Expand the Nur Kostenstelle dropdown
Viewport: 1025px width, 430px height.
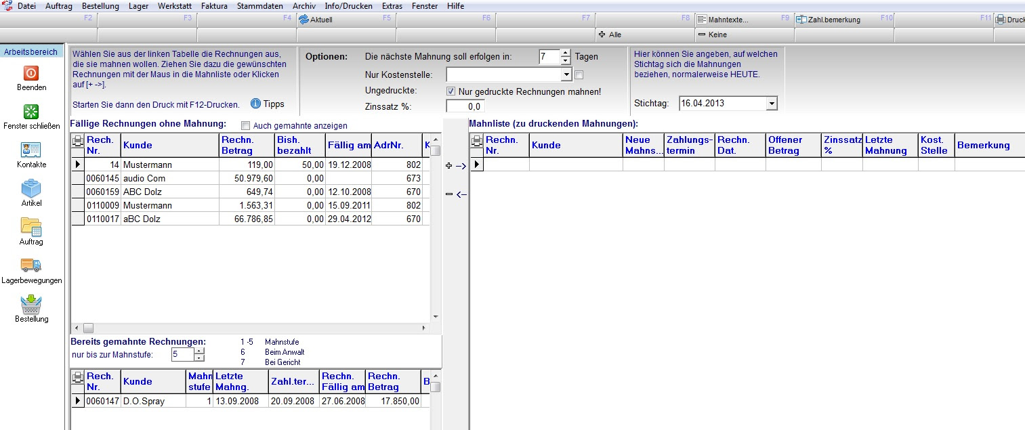tap(566, 74)
